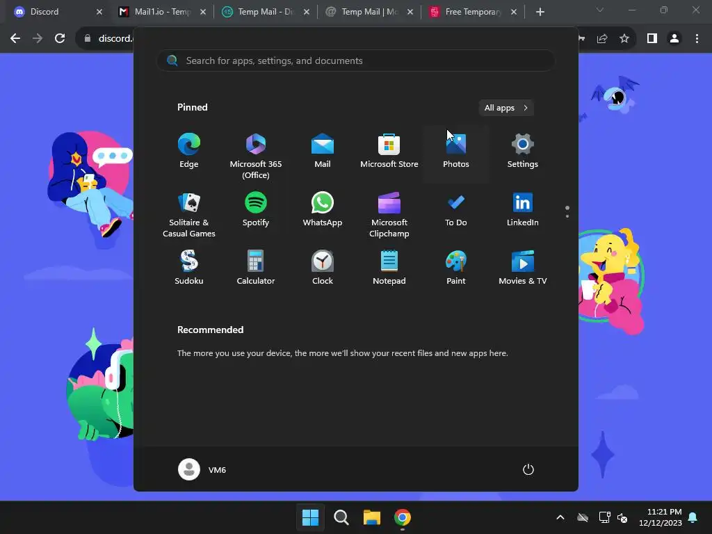712x534 pixels.
Task: Launch Notepad from Pinned
Action: pyautogui.click(x=389, y=268)
